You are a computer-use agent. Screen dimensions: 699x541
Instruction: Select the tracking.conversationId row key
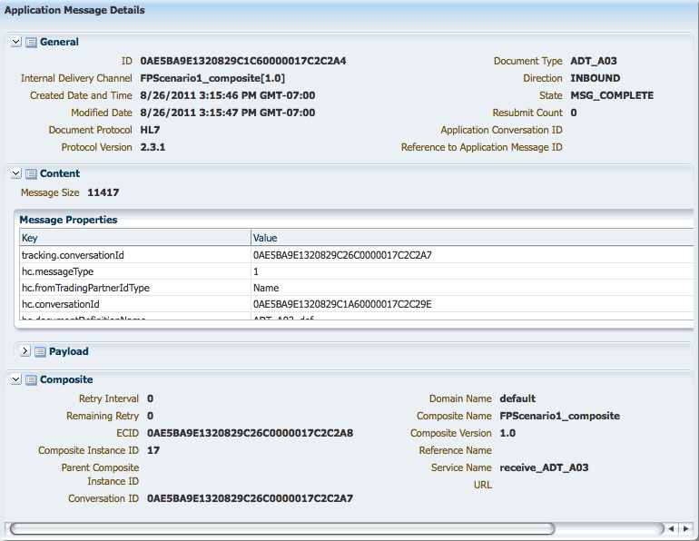[x=135, y=255]
